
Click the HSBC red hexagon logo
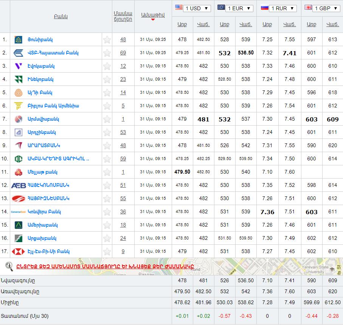(18, 252)
